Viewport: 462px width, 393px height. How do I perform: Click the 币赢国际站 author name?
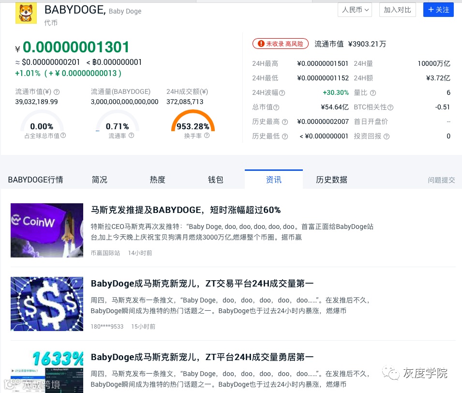pos(105,253)
